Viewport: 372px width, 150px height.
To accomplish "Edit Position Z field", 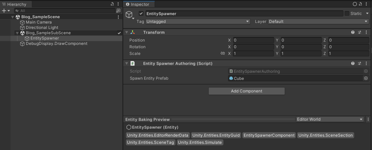I will pos(348,40).
